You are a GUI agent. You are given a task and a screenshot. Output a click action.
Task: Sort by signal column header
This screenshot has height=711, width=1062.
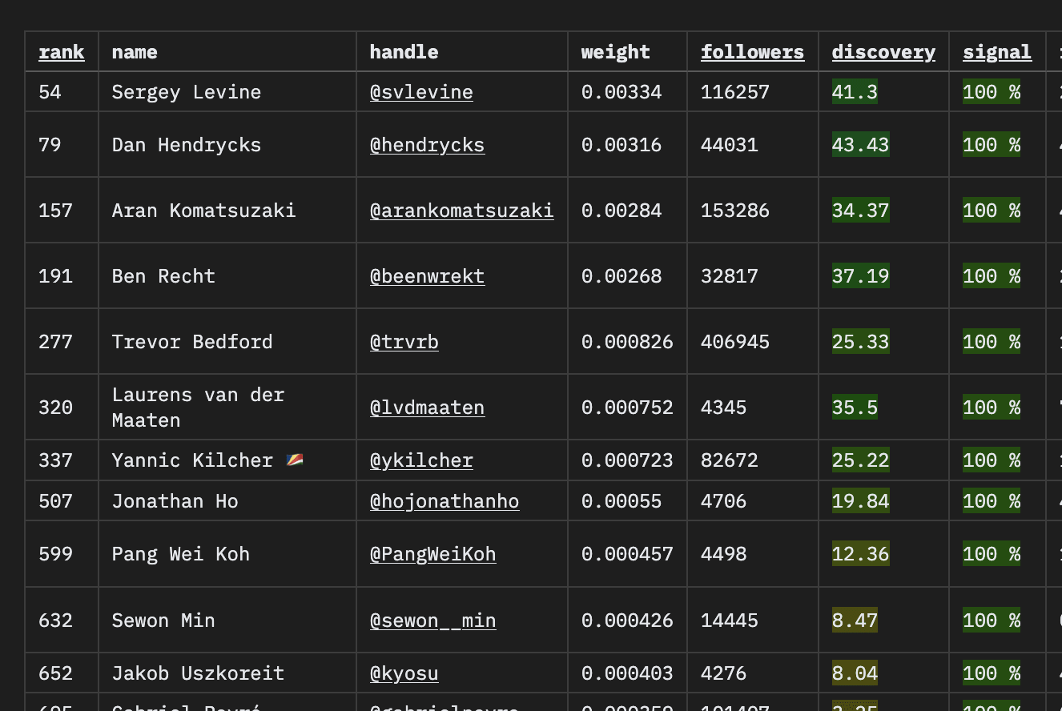point(996,52)
